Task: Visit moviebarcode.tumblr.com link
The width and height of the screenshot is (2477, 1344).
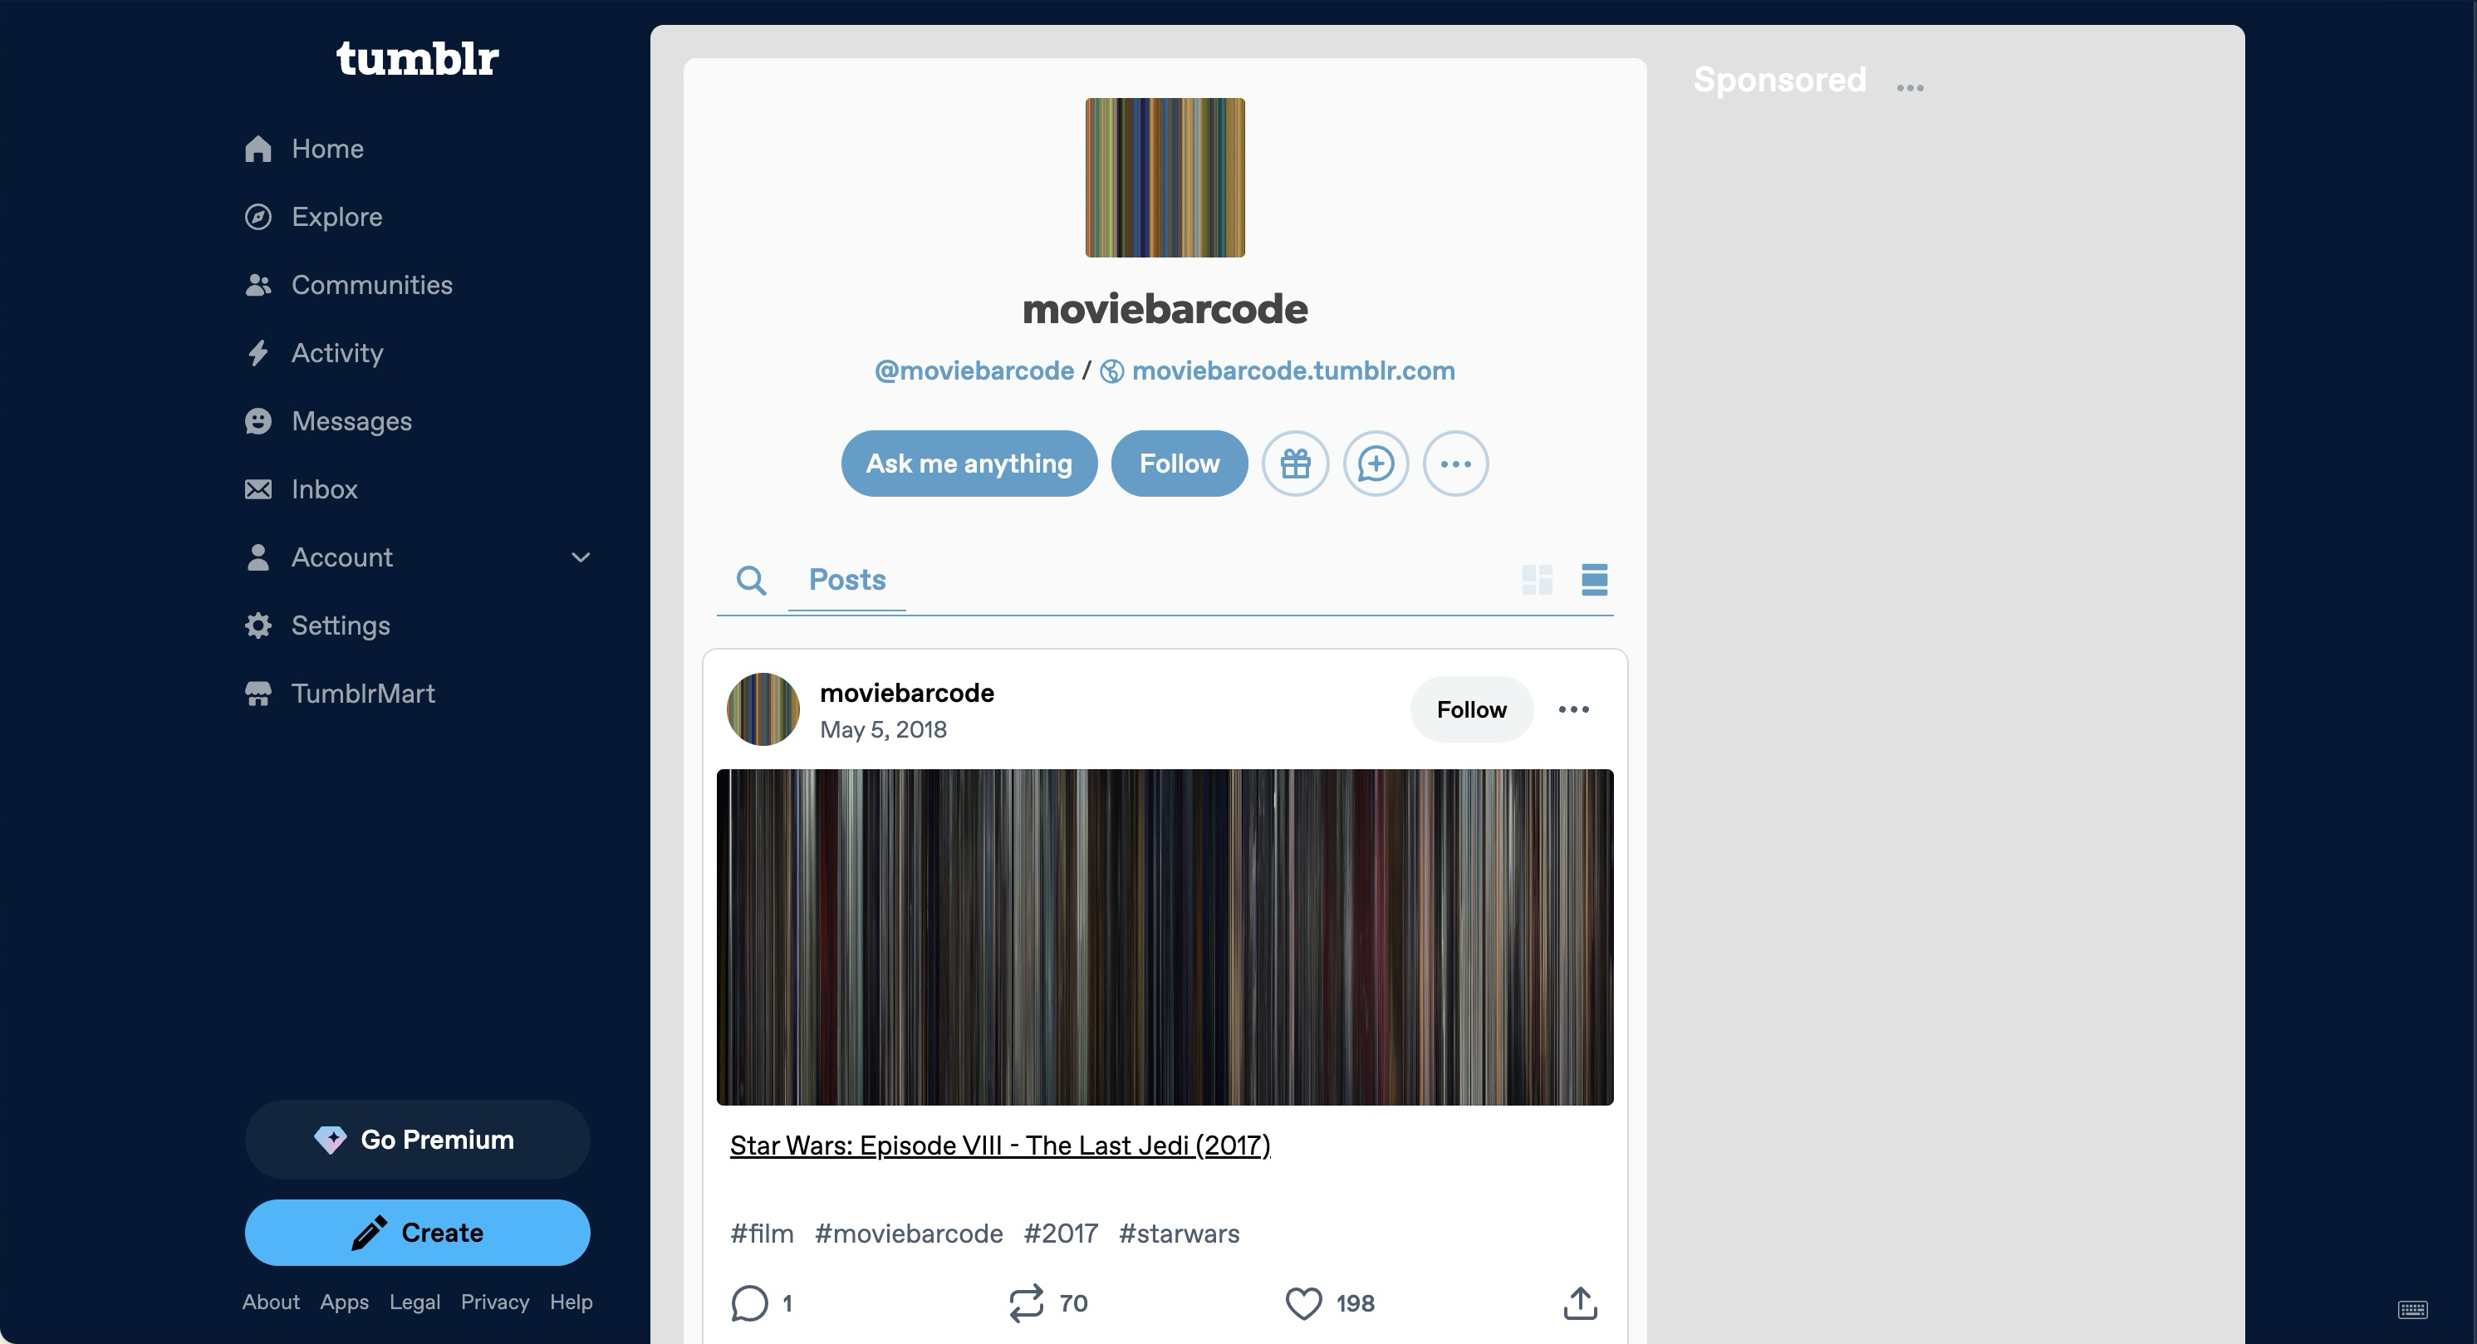Action: (x=1293, y=371)
